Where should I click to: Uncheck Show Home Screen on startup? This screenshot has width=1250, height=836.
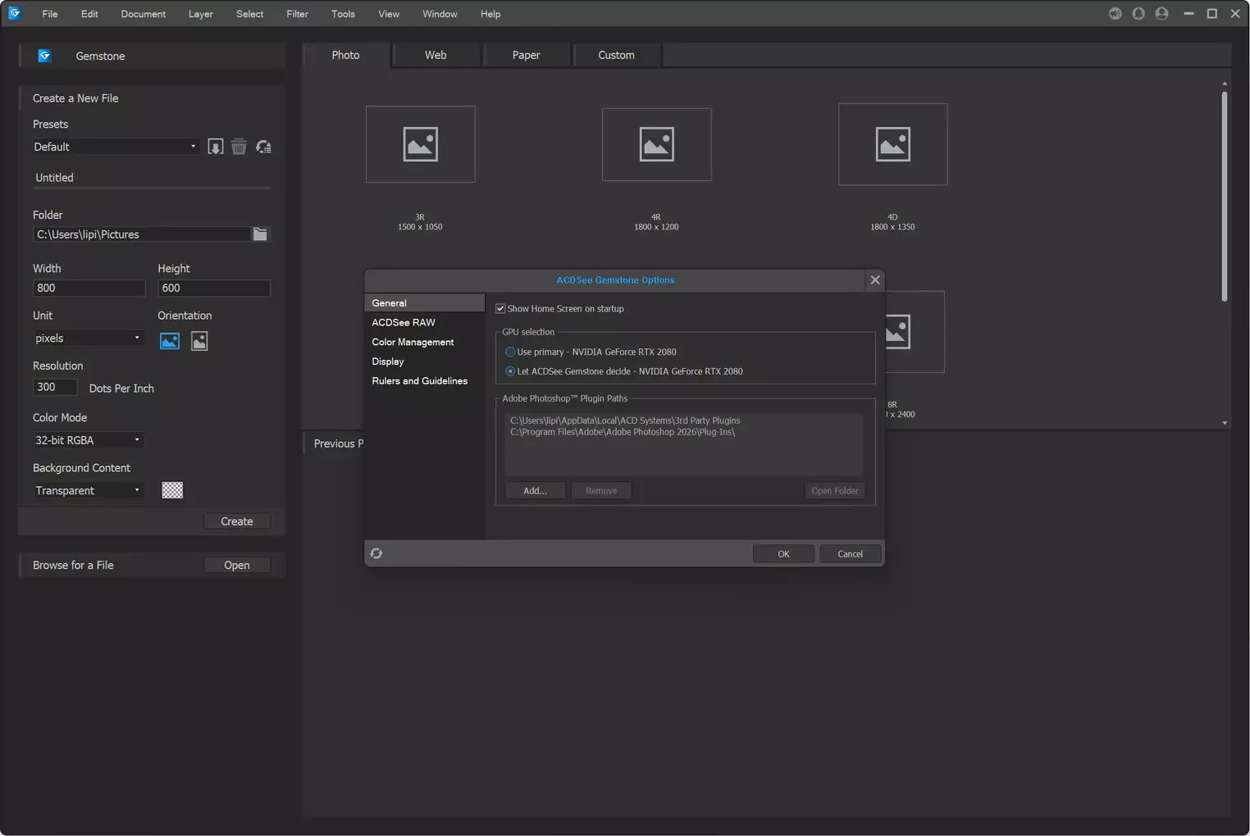pyautogui.click(x=500, y=309)
